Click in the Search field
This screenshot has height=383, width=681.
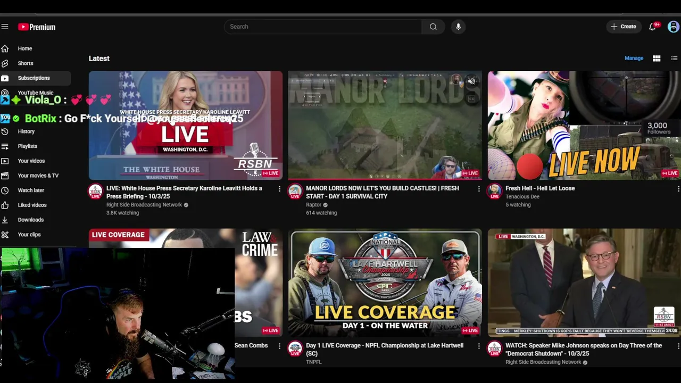(x=322, y=27)
